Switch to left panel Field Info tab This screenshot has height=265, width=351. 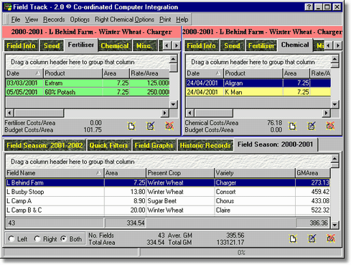[x=21, y=45]
